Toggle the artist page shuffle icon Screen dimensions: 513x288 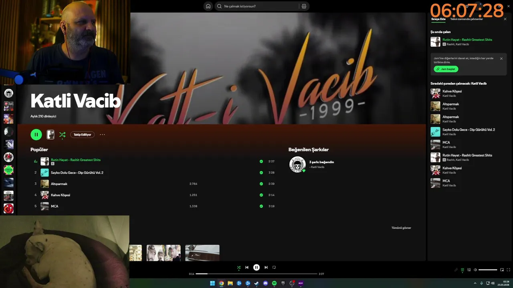pyautogui.click(x=62, y=135)
